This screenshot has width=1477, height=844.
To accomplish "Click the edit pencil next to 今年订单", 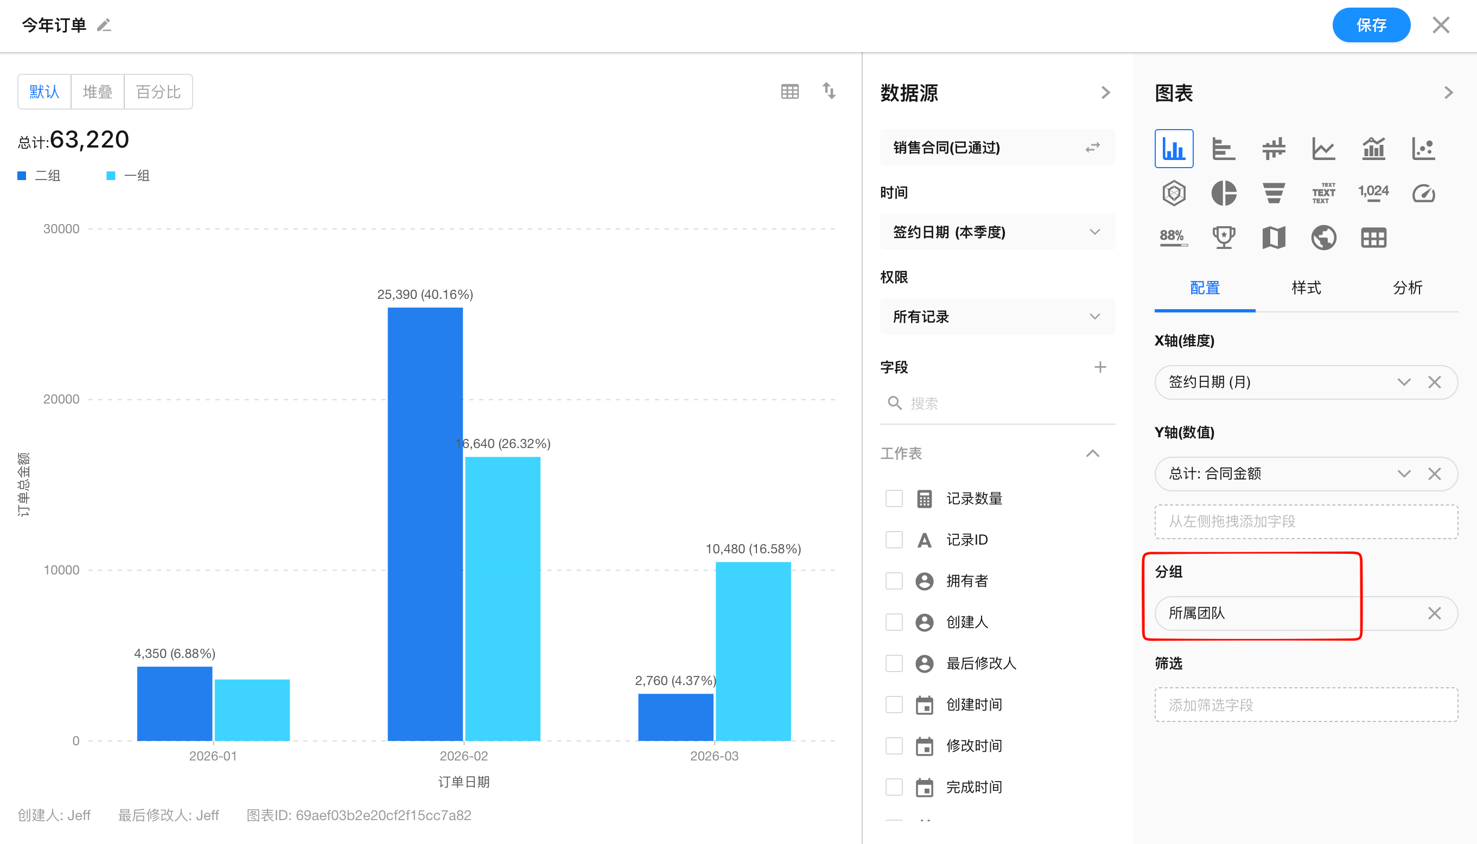I will coord(104,25).
